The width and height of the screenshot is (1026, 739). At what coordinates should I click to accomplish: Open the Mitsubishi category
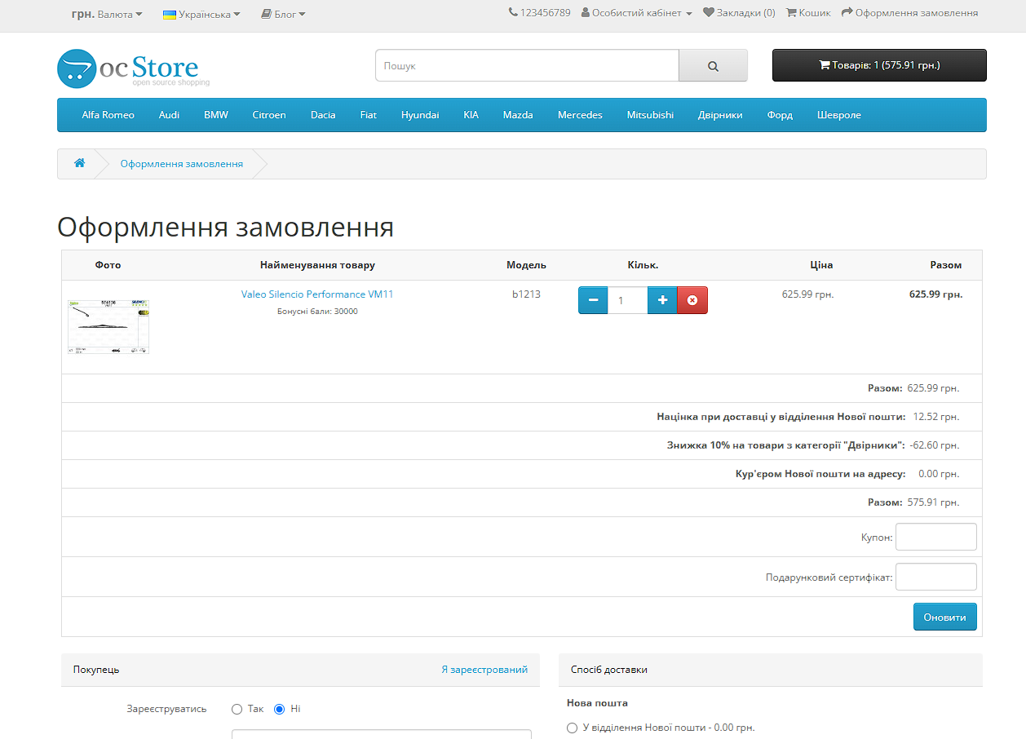(650, 115)
